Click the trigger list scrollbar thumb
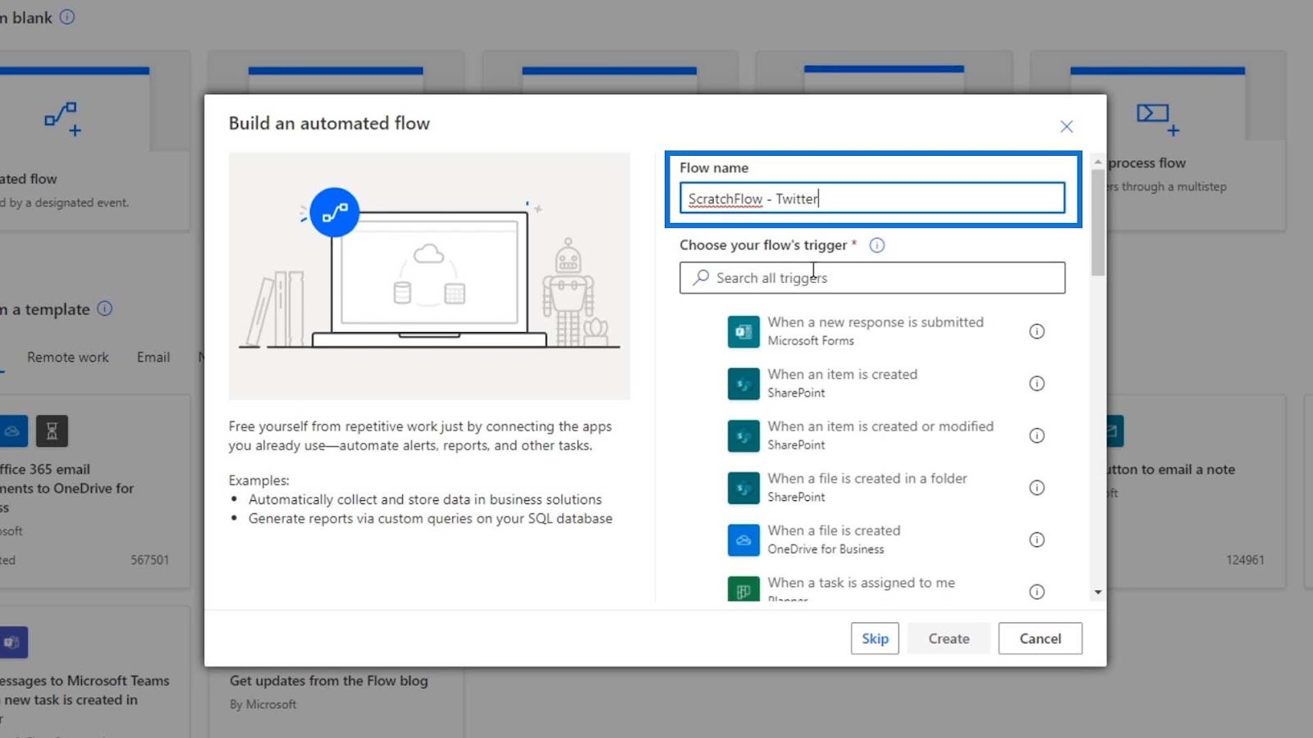Viewport: 1313px width, 738px height. point(1098,223)
